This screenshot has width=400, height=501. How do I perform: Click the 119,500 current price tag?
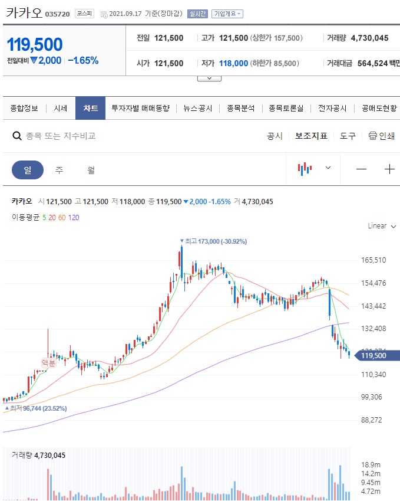pos(377,355)
